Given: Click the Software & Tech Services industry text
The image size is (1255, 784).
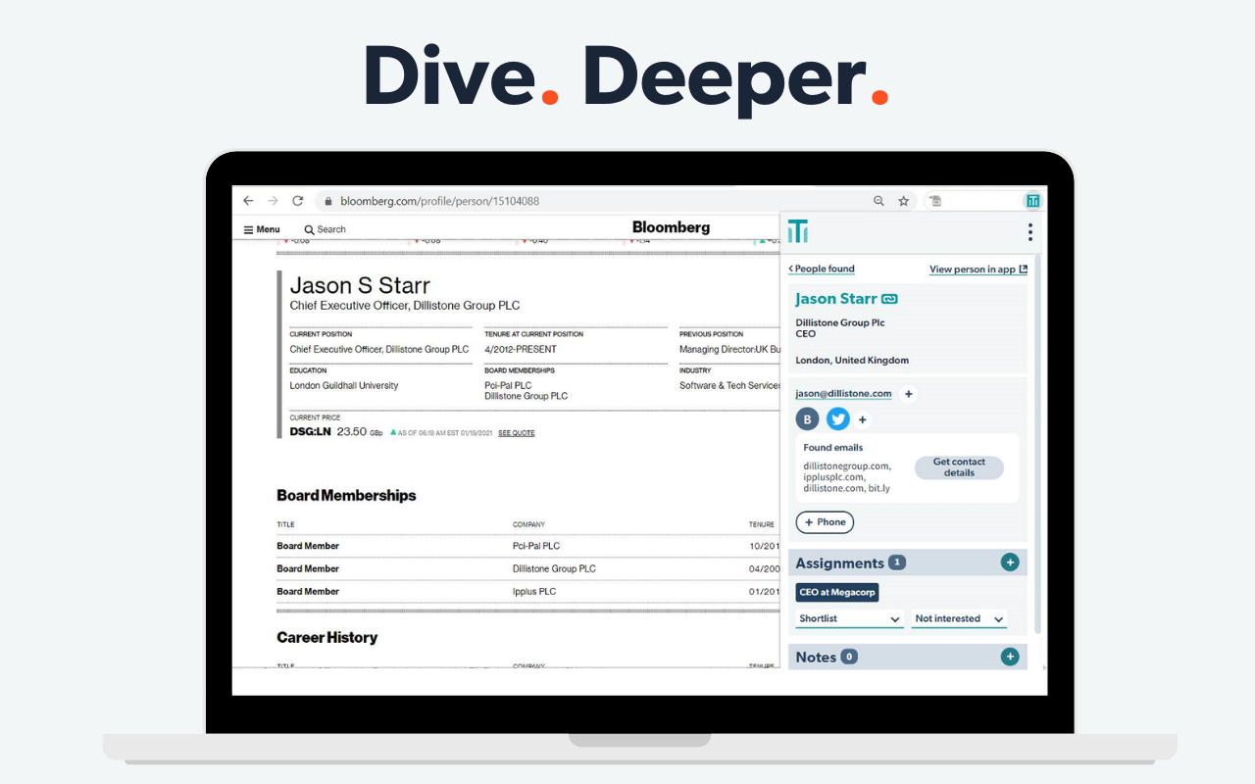Looking at the screenshot, I should click(730, 386).
